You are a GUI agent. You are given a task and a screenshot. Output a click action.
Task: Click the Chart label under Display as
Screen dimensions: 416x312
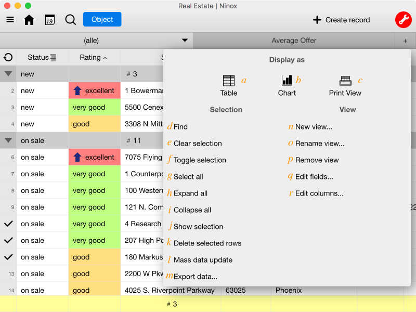click(x=287, y=93)
